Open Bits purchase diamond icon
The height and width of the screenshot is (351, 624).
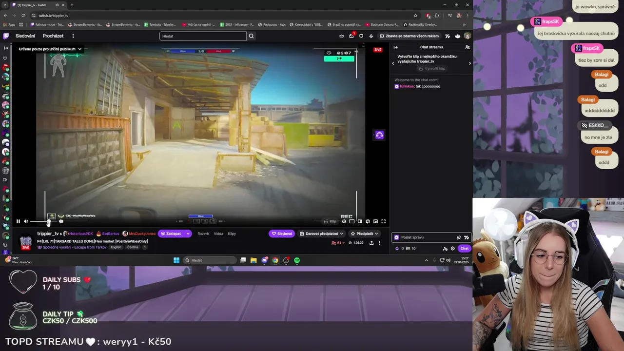[371, 36]
